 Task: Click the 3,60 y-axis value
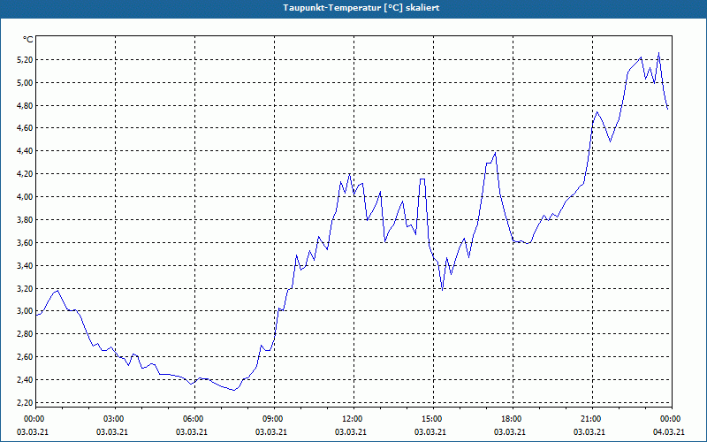pyautogui.click(x=25, y=242)
